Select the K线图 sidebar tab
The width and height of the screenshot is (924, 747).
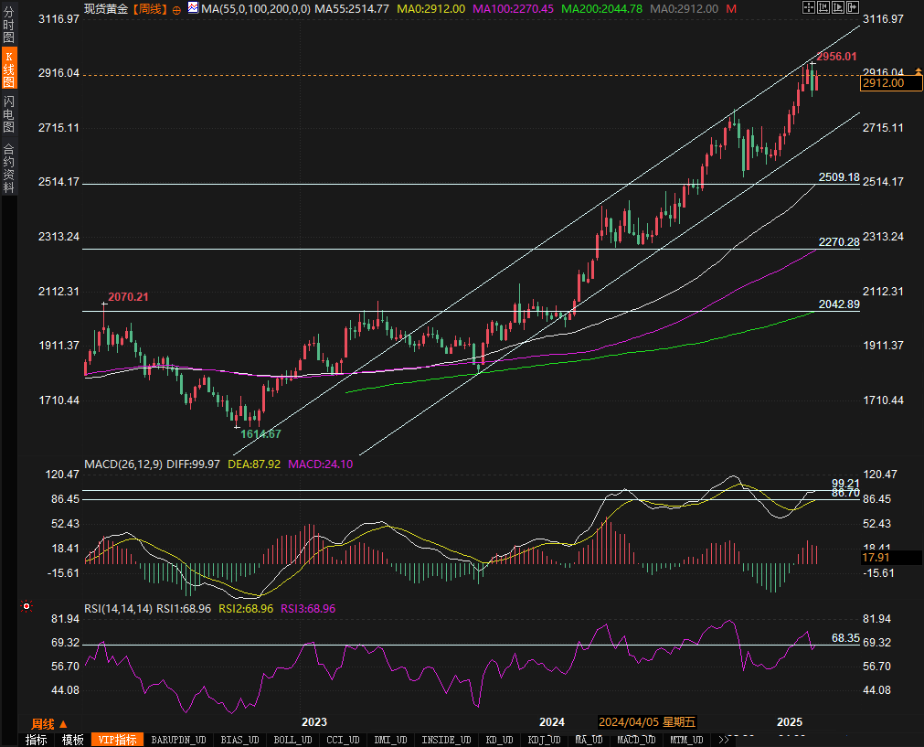pos(8,69)
